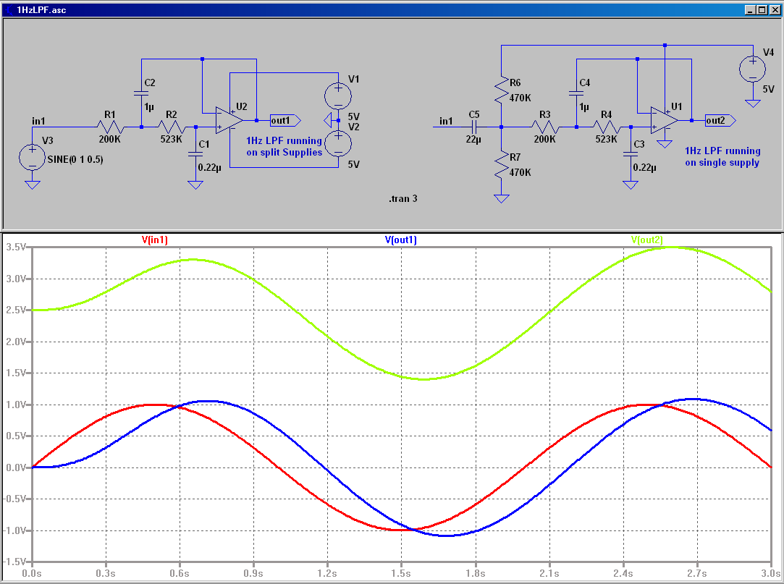Select the U1 op-amp symbol
Image resolution: width=784 pixels, height=584 pixels.
664,121
